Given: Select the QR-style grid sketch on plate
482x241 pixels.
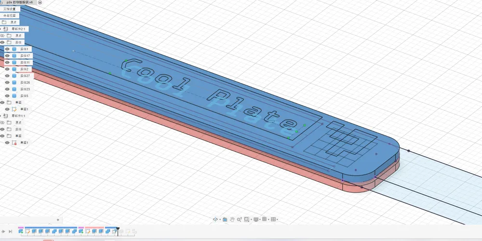Looking at the screenshot, I should [341, 143].
